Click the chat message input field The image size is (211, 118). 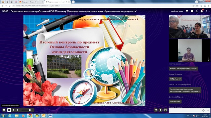pyautogui.click(x=185, y=110)
